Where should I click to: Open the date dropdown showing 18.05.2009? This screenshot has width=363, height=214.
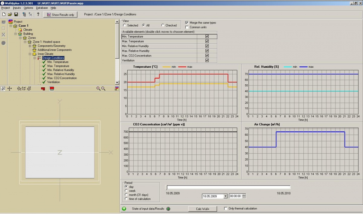click(225, 196)
